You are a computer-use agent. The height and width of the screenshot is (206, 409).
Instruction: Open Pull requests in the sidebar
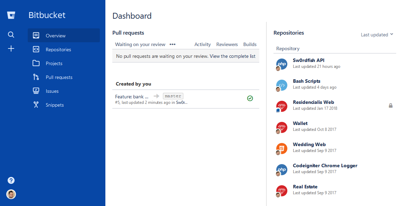coord(64,77)
